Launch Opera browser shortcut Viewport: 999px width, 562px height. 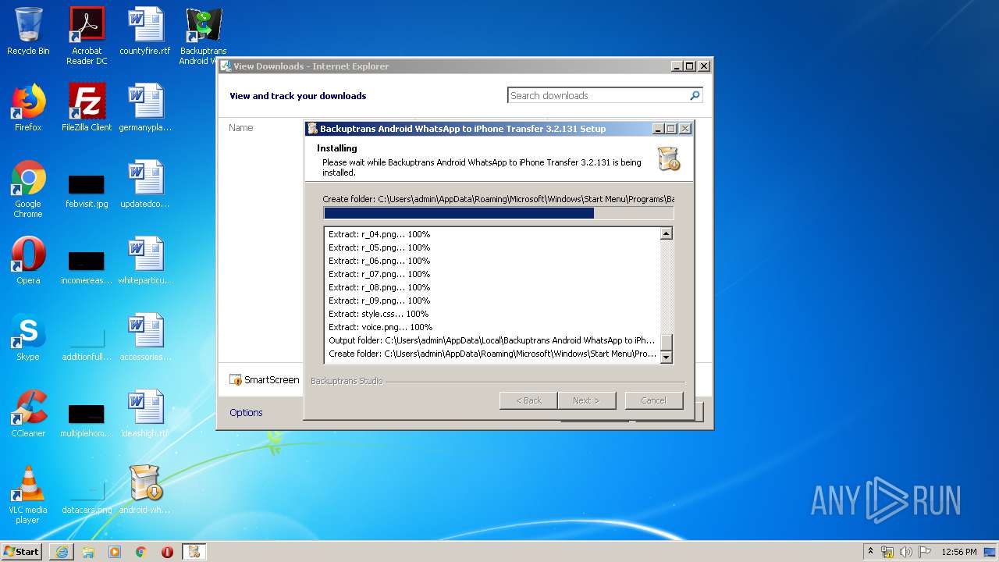coord(28,261)
